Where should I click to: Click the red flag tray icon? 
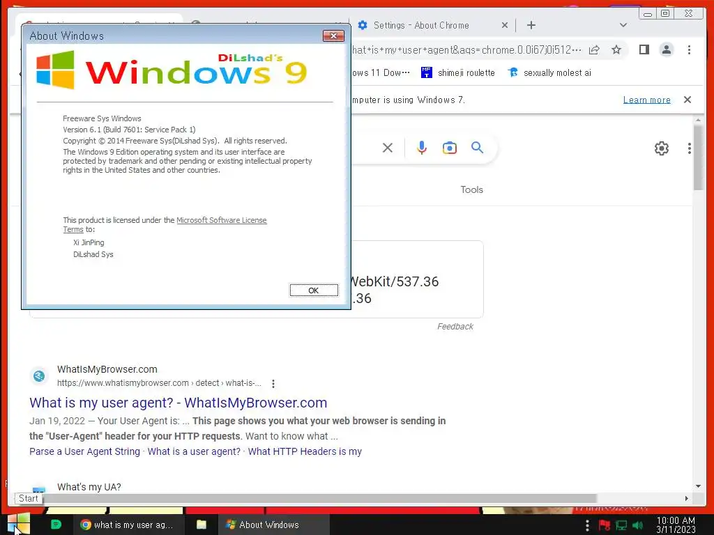click(605, 525)
